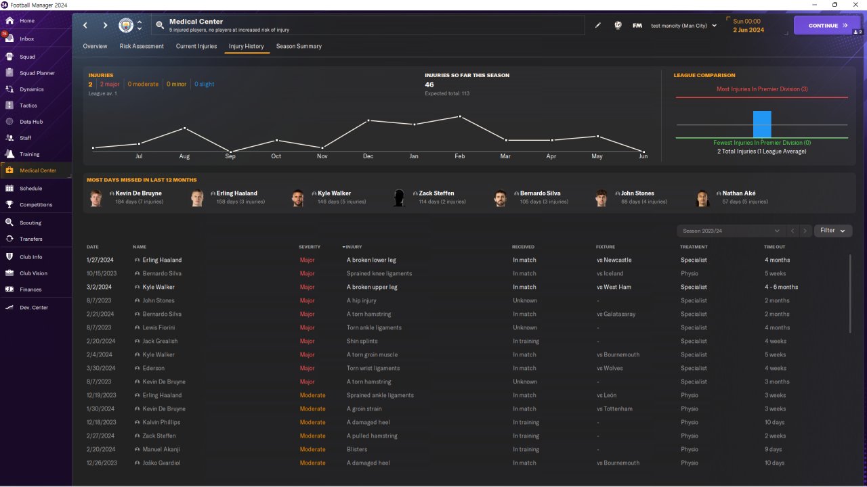Click Kyle Walker's photo in most days missed
The width and height of the screenshot is (867, 487).
click(298, 198)
